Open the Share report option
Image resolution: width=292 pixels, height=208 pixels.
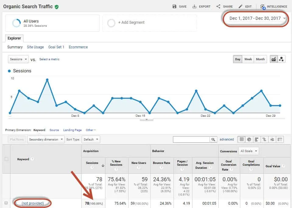click(218, 6)
